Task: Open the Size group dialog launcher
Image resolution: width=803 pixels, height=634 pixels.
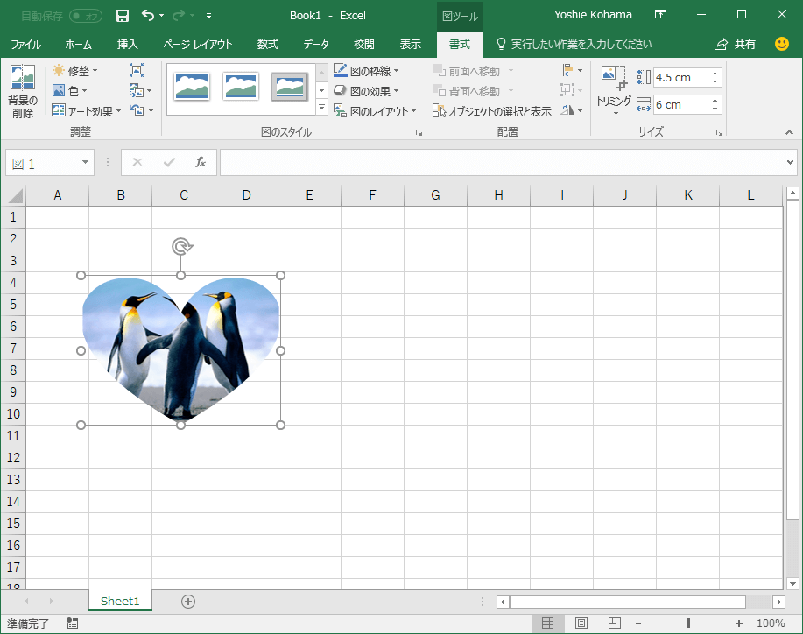Action: pos(719,132)
